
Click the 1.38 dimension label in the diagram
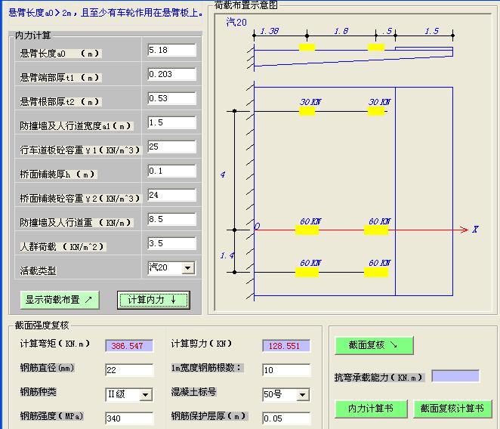pos(270,31)
